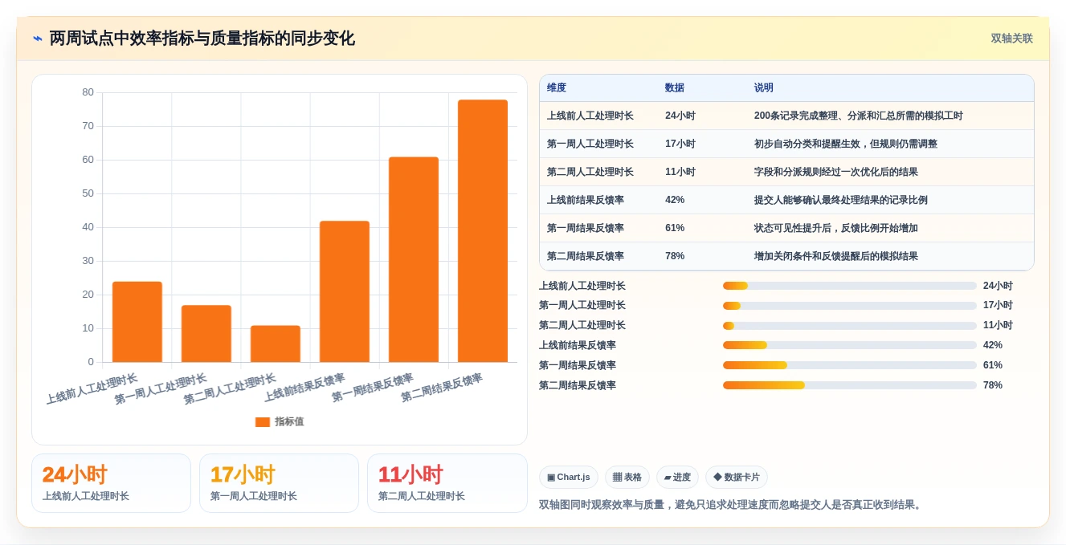Click the 第一周结果反馈率 bar in chart
This screenshot has height=545, width=1066.
pyautogui.click(x=414, y=259)
